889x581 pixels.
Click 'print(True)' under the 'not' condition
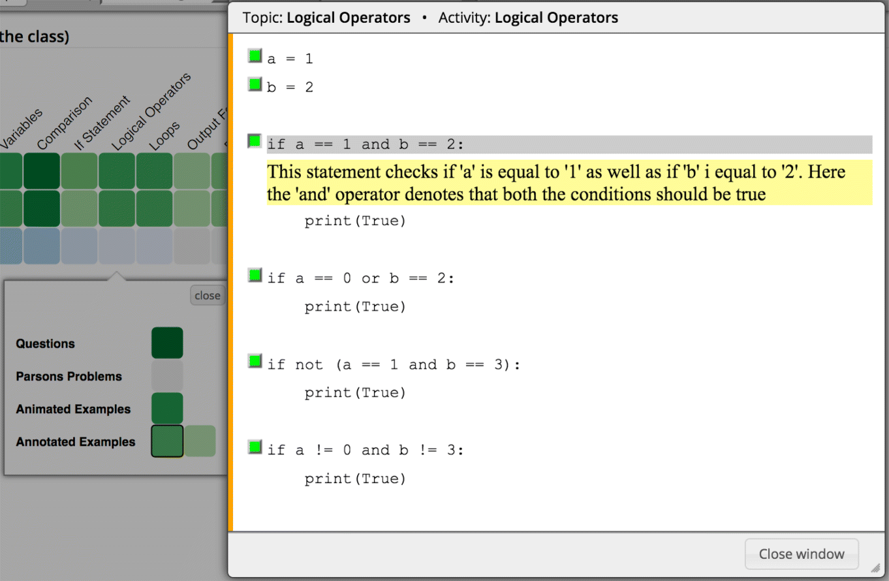[355, 393]
